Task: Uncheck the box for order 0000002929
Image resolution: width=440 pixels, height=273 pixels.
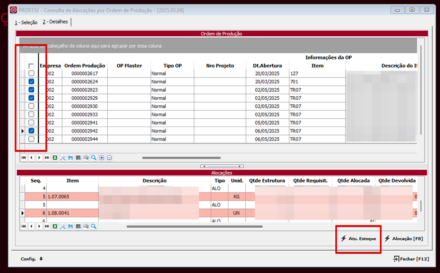Action: coord(31,98)
